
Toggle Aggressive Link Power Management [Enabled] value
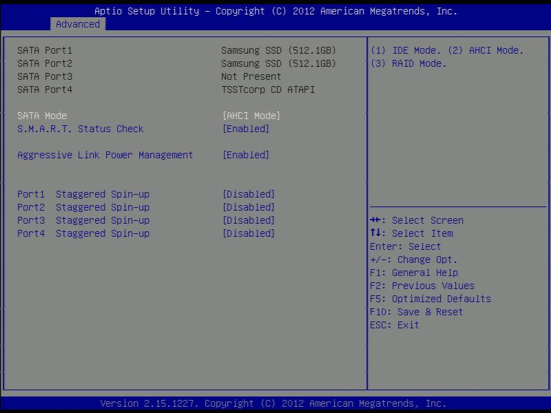[246, 155]
